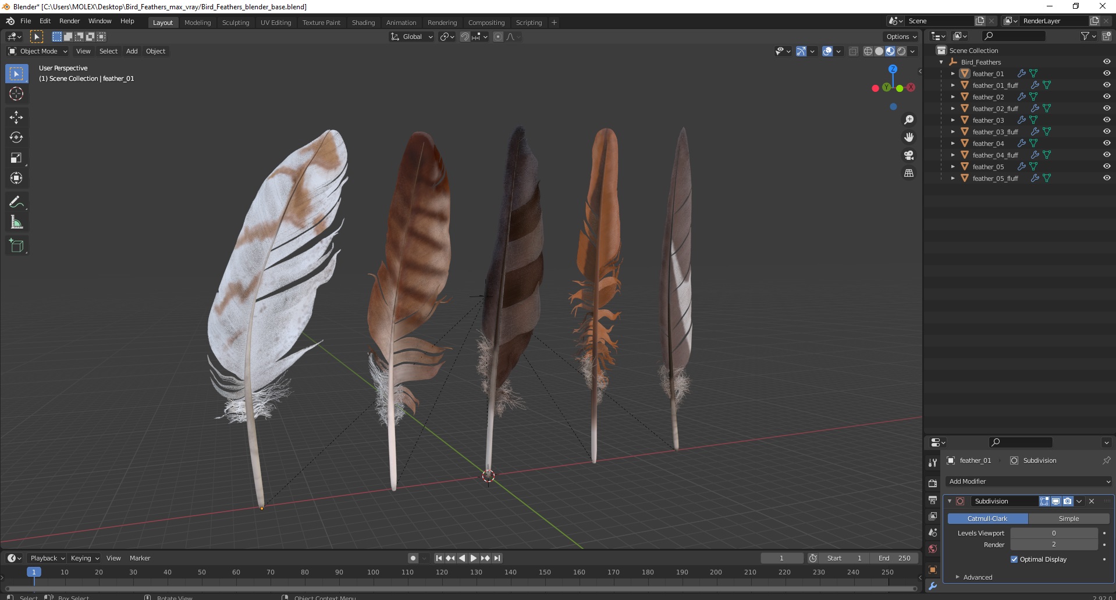This screenshot has width=1116, height=600.
Task: Hide feather_04 with its eye icon
Action: [x=1107, y=143]
